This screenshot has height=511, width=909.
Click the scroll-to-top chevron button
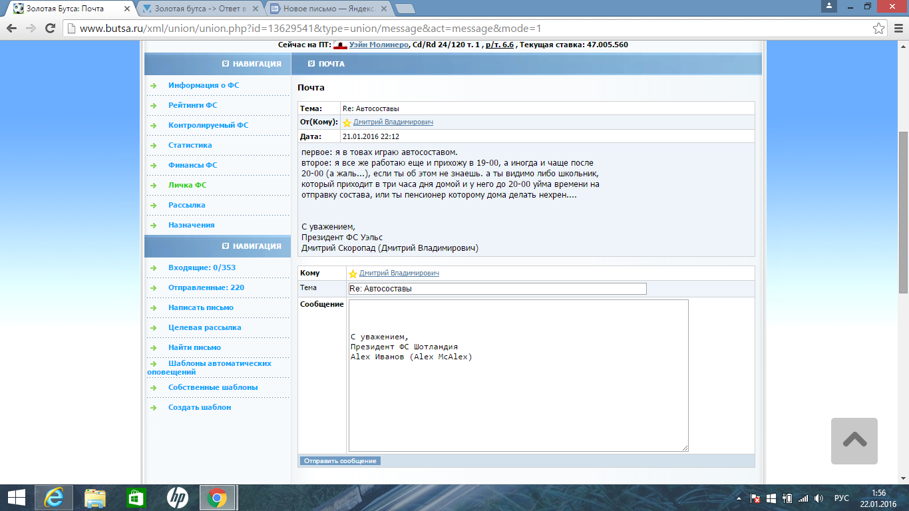point(854,440)
